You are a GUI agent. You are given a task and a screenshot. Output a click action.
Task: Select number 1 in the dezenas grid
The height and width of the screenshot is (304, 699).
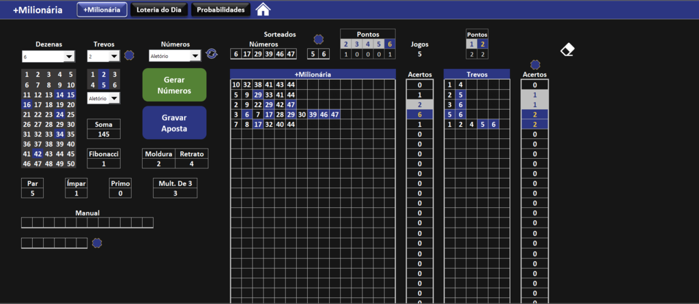point(27,74)
